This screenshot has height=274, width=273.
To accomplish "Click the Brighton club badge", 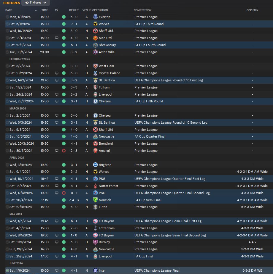I will pos(95,165).
